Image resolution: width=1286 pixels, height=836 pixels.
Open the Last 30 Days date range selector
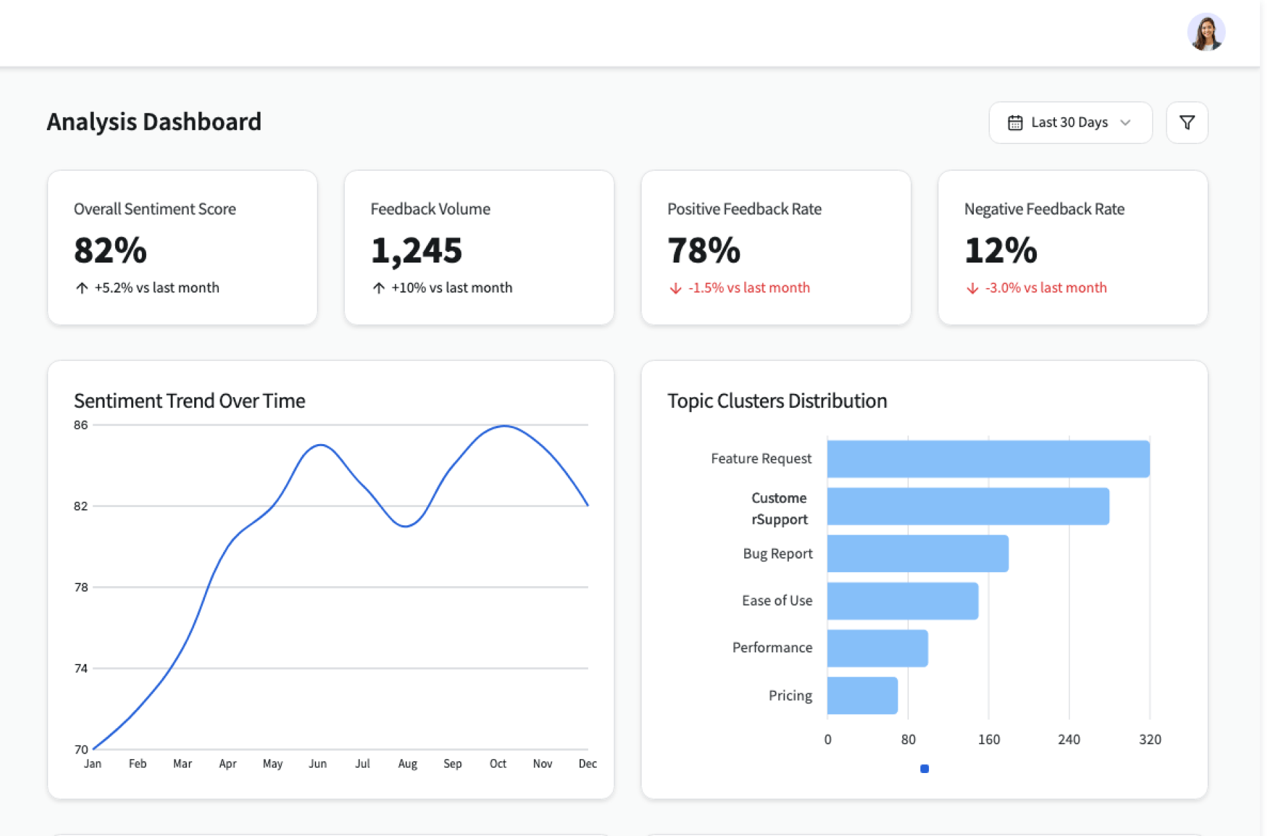[x=1070, y=123]
